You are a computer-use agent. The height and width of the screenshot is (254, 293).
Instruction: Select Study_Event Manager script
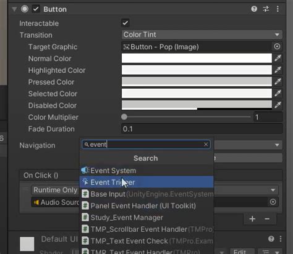[x=146, y=217]
